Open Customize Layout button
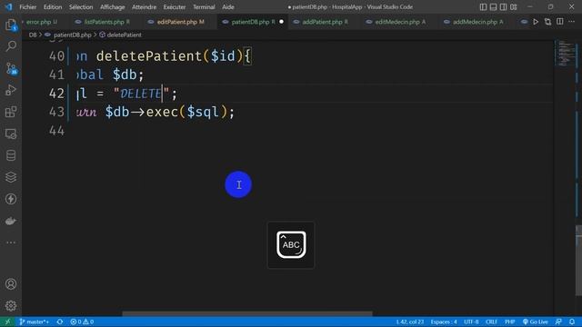Image resolution: width=582 pixels, height=327 pixels. pos(514,7)
